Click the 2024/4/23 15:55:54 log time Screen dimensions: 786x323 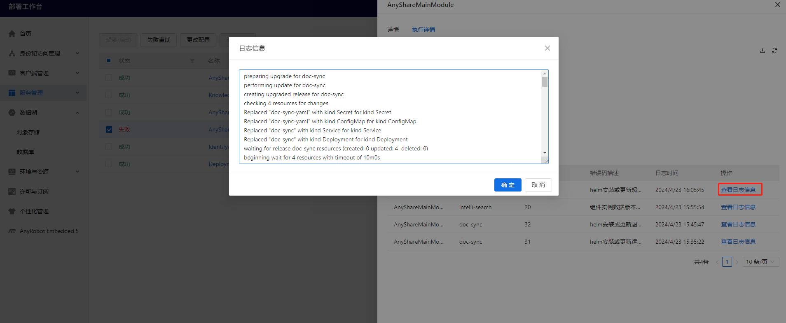coord(680,207)
